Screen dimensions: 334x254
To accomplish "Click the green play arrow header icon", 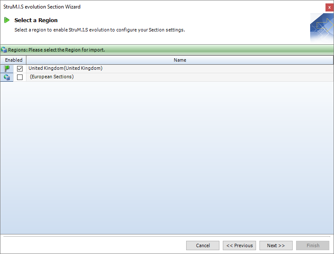I will (7, 20).
